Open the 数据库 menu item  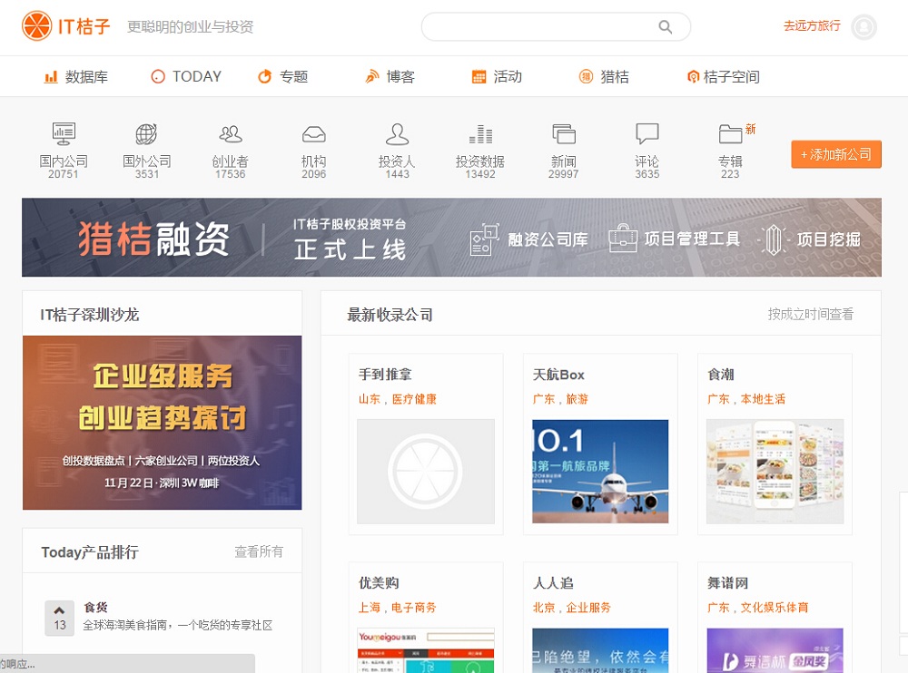[76, 76]
